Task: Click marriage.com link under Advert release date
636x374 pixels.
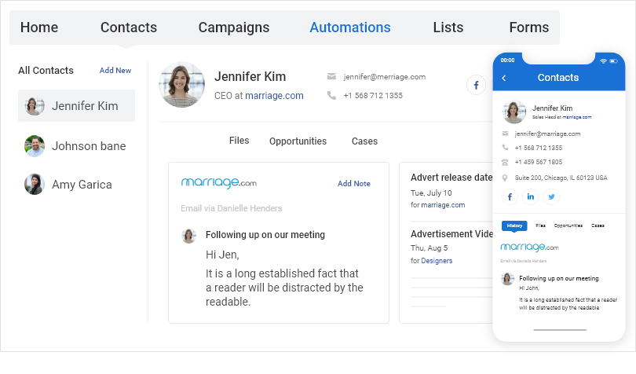Action: [443, 205]
